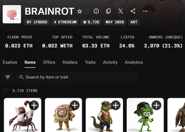Screen dimensions: 185x132
Task: Open the crocodile character item card
Action: tap(104, 115)
